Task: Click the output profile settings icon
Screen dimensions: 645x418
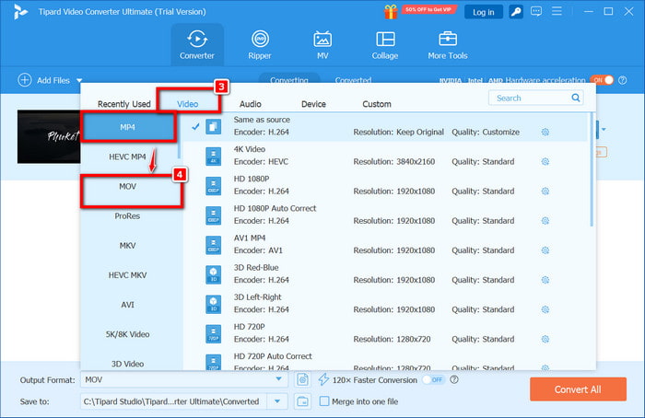Action: pos(303,379)
